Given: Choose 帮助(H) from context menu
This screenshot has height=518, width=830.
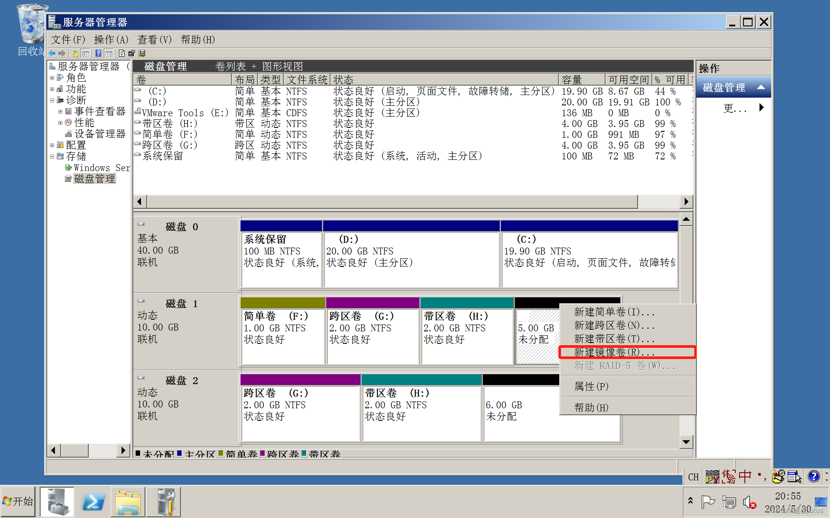Looking at the screenshot, I should pos(628,407).
